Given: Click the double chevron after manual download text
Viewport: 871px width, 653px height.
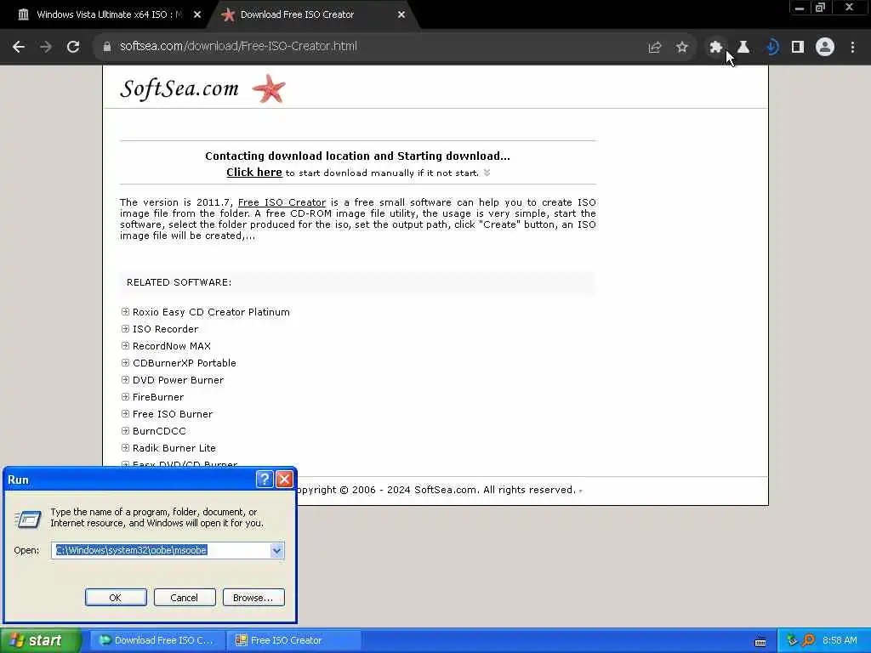Looking at the screenshot, I should click(487, 173).
